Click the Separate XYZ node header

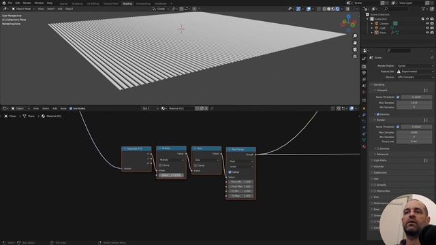click(x=136, y=148)
